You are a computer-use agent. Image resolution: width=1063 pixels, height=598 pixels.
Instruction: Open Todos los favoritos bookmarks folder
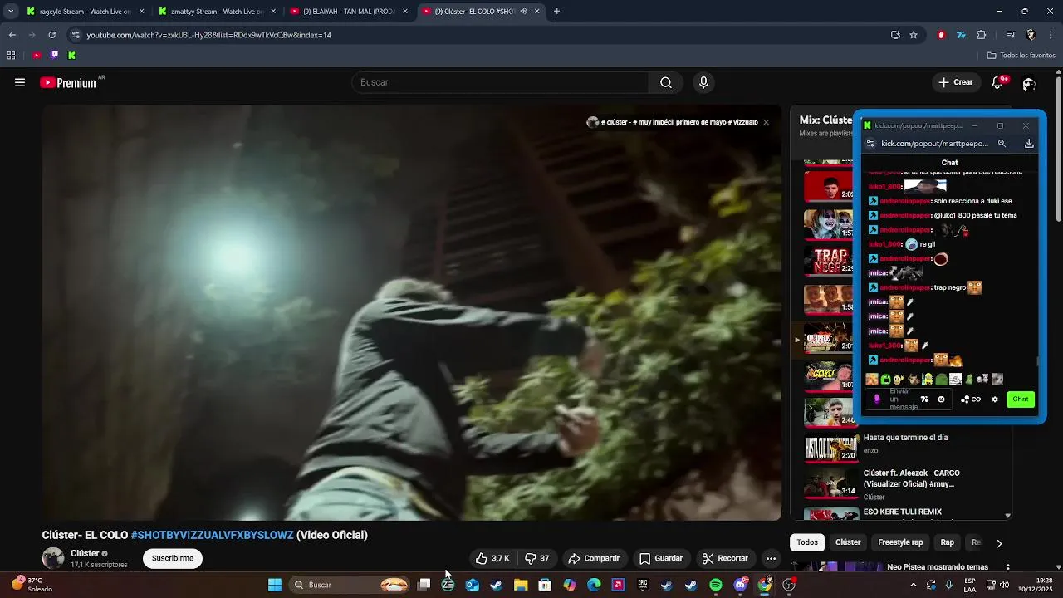(x=1021, y=56)
